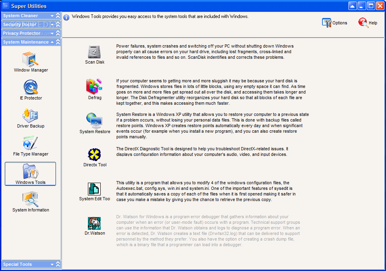Open the Driver Backup icon
386x271 pixels.
coord(30,115)
